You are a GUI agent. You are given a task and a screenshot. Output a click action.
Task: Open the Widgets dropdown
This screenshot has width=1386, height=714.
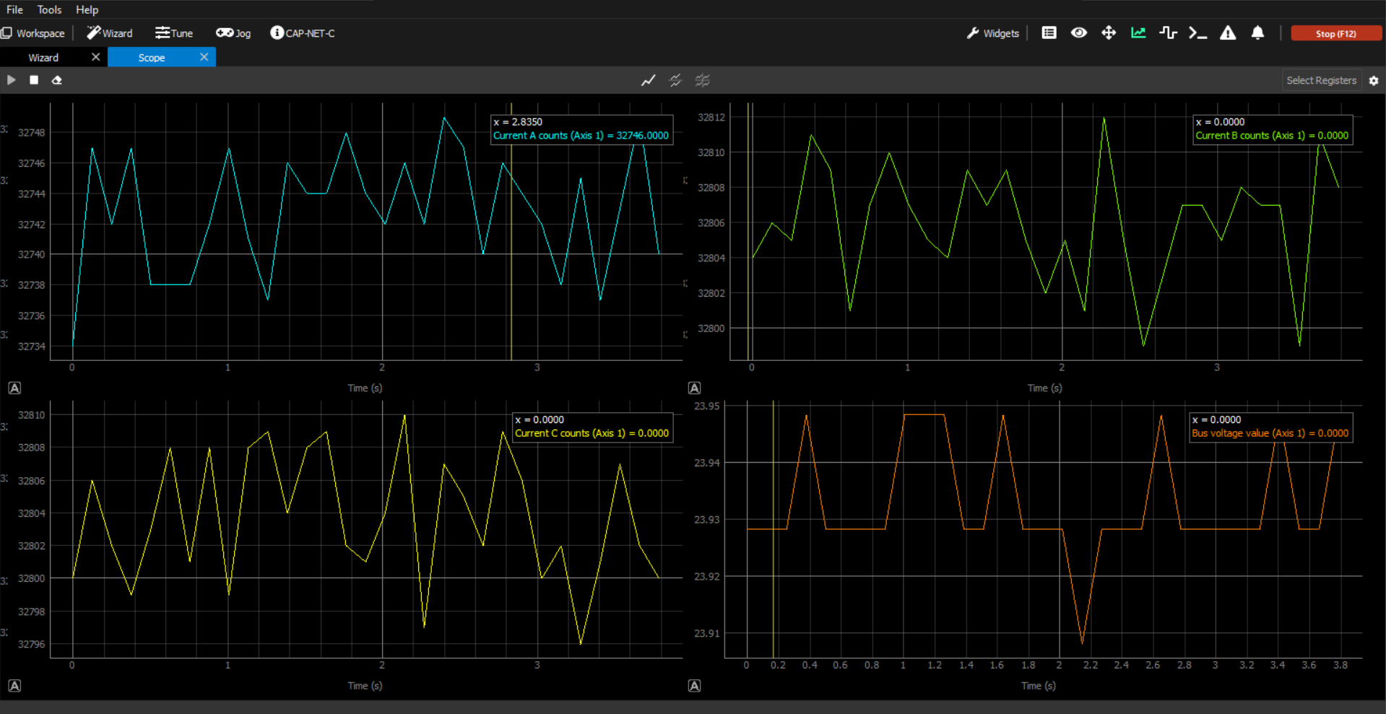click(x=993, y=33)
